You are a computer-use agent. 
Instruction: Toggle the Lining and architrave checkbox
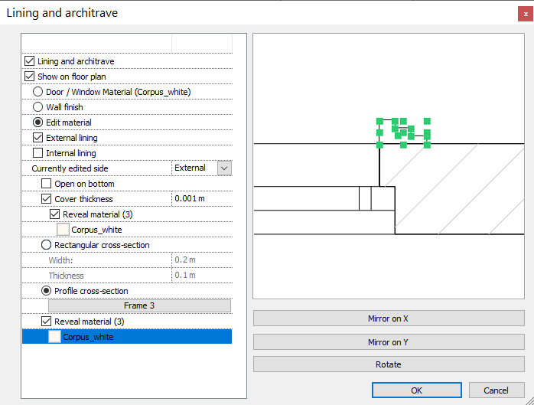coord(30,61)
